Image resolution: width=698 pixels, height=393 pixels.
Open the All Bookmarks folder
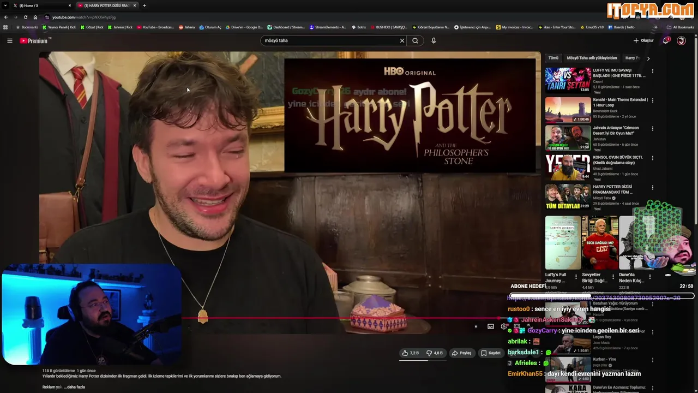(680, 27)
